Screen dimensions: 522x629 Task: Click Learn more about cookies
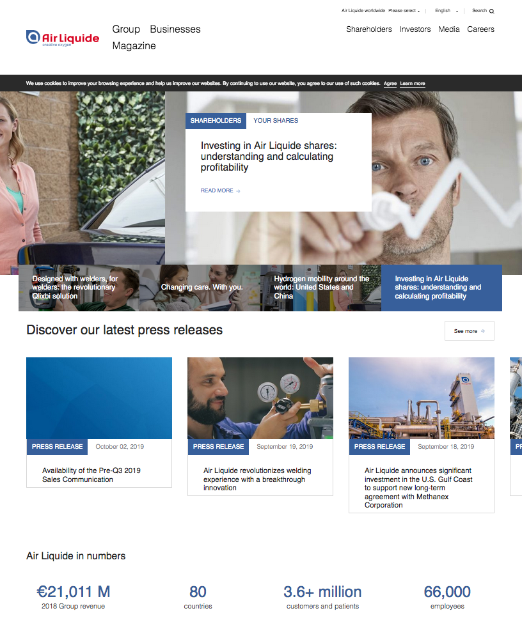pos(413,84)
